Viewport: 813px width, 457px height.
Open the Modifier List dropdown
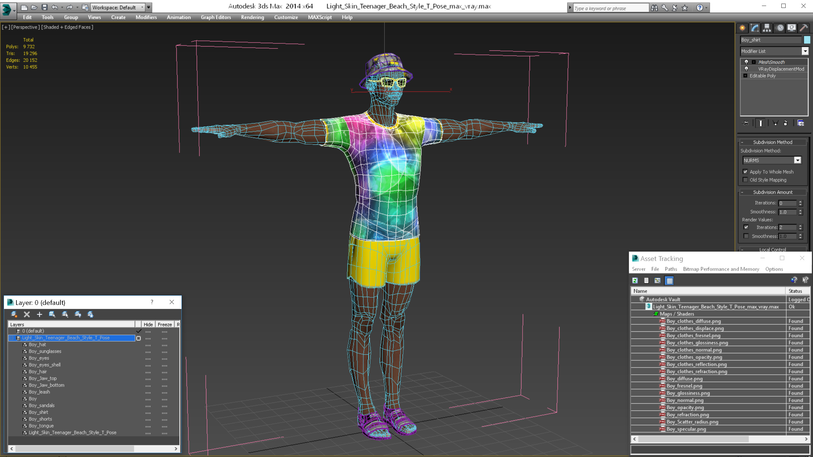(805, 51)
